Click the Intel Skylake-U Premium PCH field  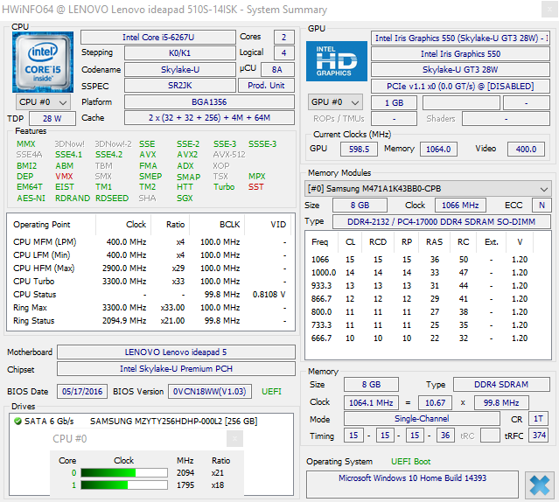(x=176, y=369)
